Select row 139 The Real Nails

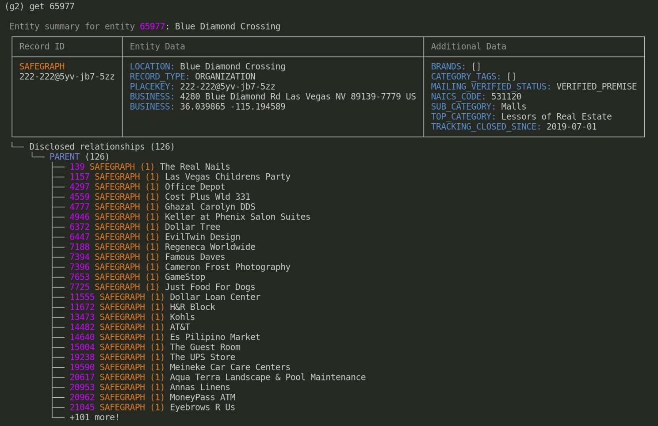click(150, 167)
